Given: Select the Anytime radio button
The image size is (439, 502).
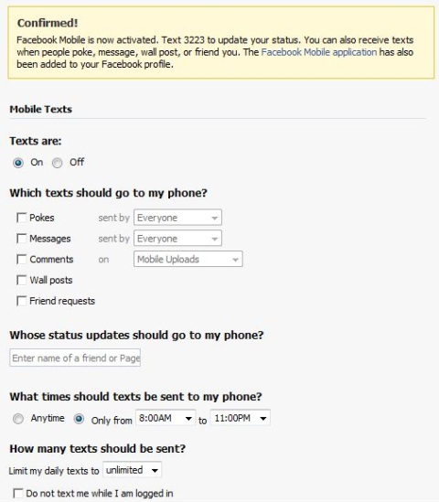Looking at the screenshot, I should pos(18,419).
